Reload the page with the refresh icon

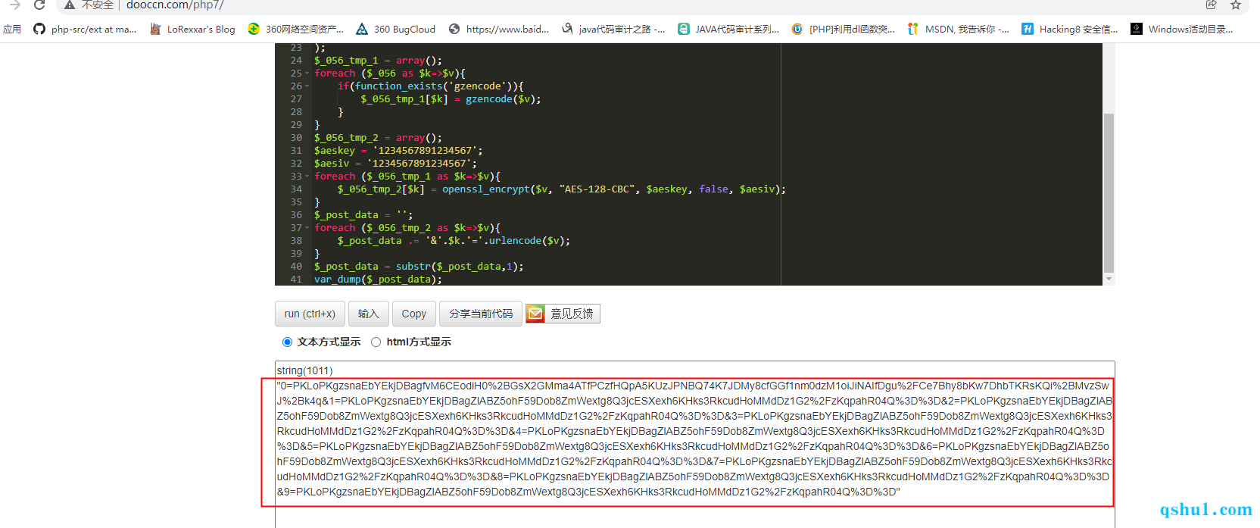[39, 5]
